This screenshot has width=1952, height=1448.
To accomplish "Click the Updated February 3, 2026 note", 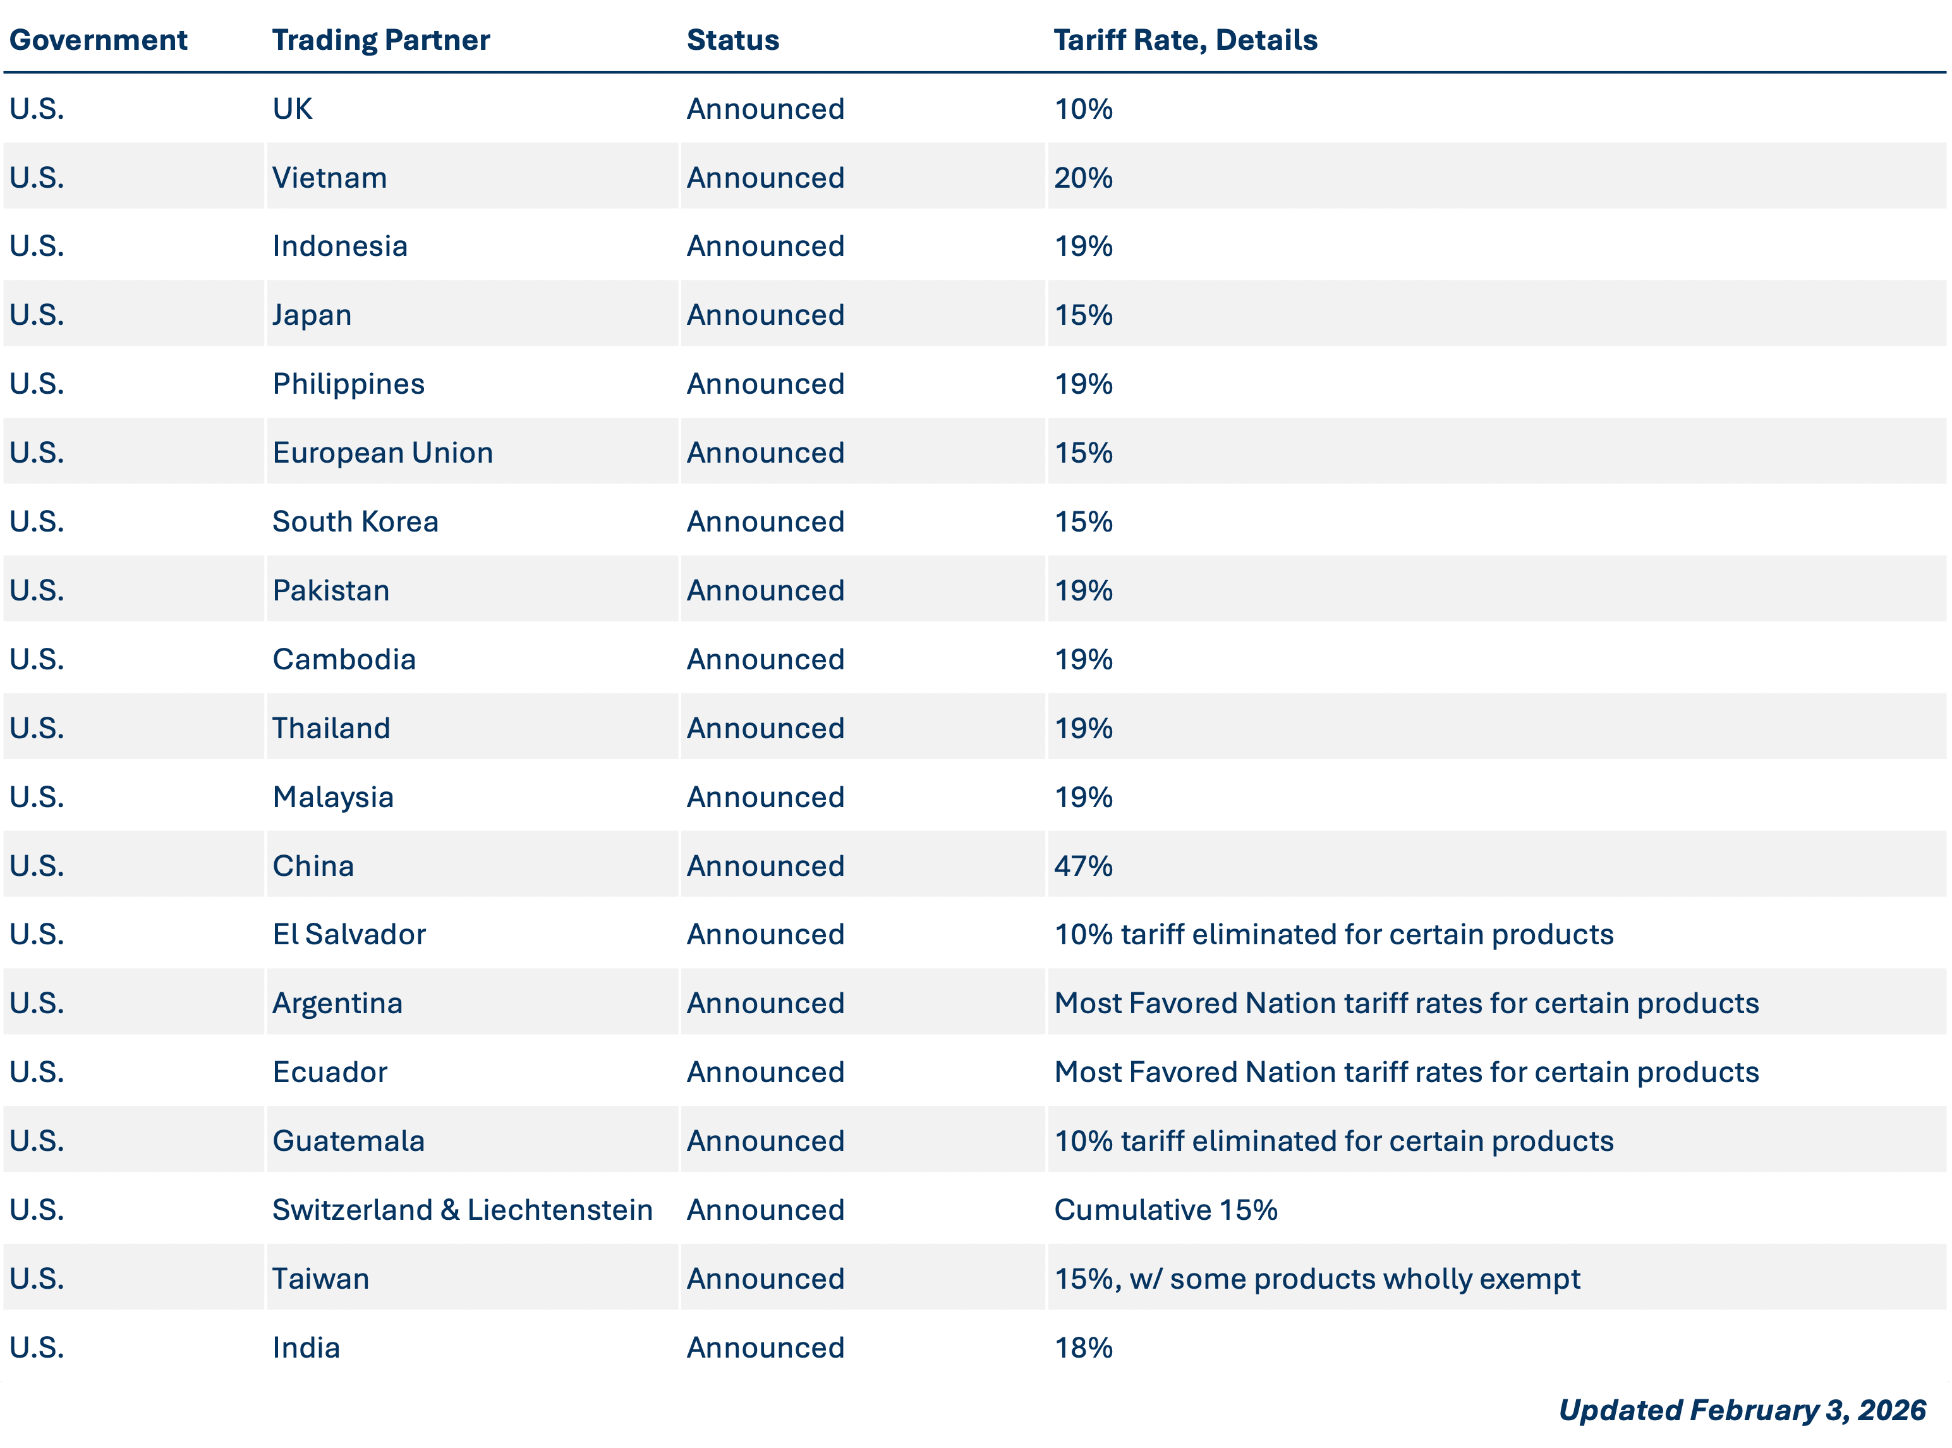I will pos(1742,1409).
